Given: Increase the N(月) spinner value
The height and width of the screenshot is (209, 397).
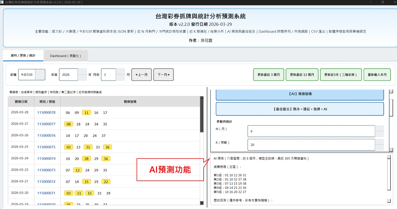Looking at the screenshot, I should (379, 128).
